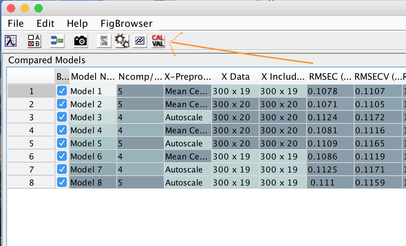The width and height of the screenshot is (406, 246).
Task: Click the blue-green model flow diagram icon
Action: point(57,41)
